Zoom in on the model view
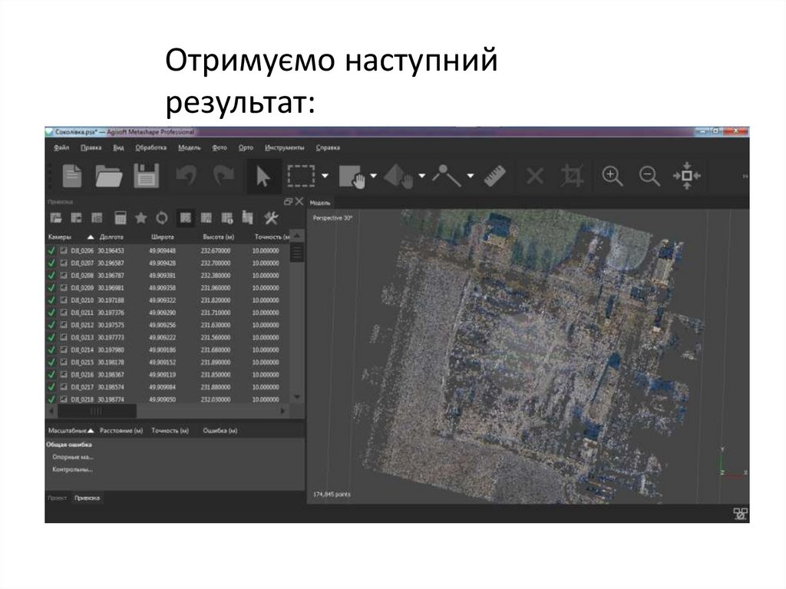Image resolution: width=786 pixels, height=589 pixels. (x=610, y=175)
